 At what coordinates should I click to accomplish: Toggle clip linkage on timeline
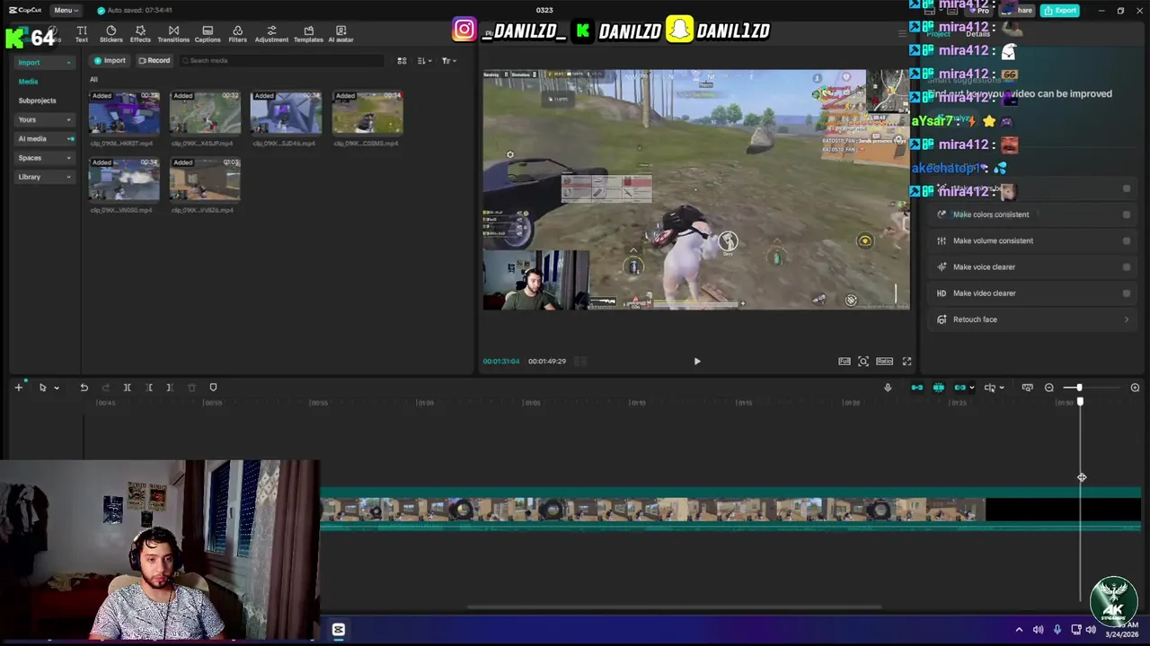coord(960,388)
